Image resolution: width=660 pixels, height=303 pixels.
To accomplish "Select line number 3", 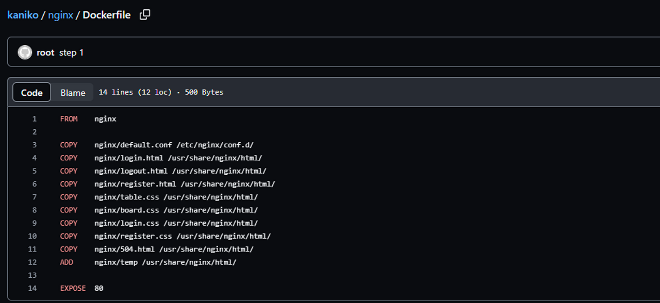I will point(35,145).
